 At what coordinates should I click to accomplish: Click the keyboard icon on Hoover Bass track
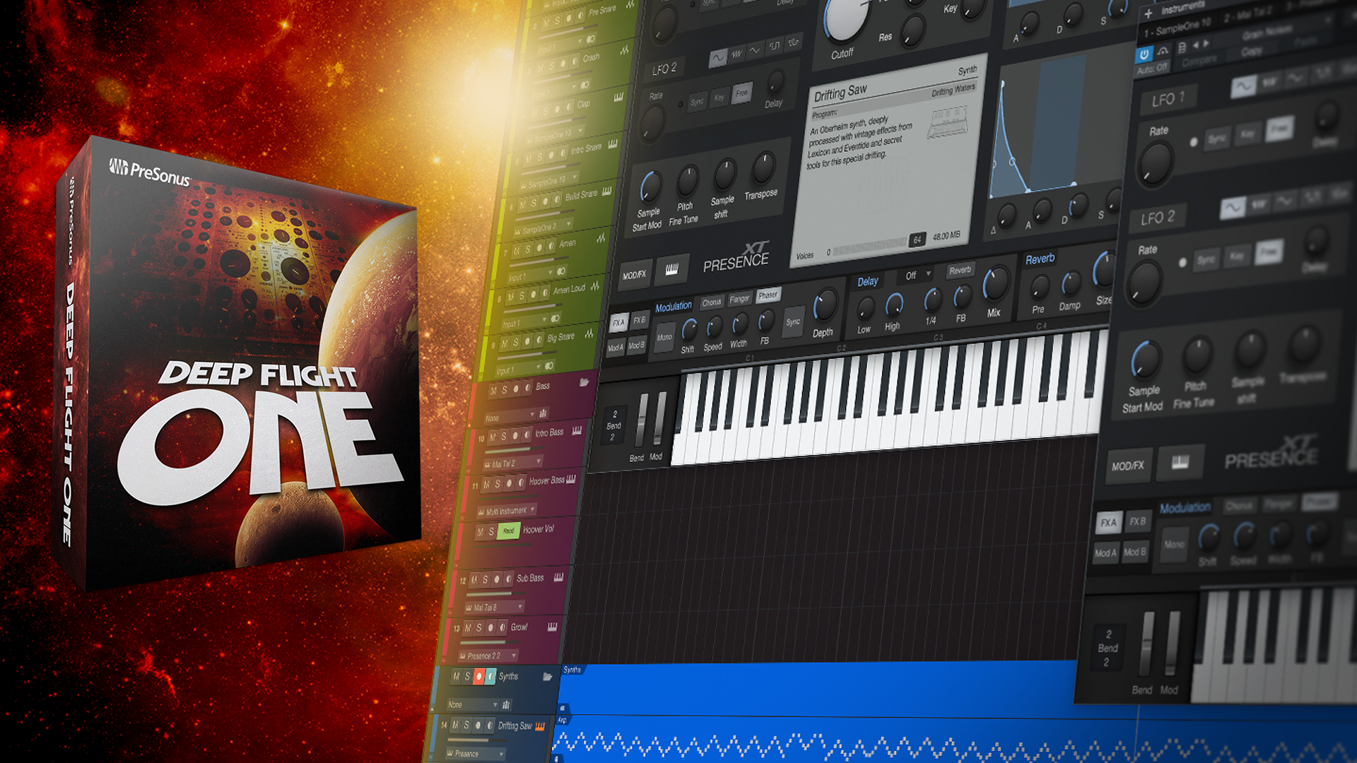(x=571, y=479)
